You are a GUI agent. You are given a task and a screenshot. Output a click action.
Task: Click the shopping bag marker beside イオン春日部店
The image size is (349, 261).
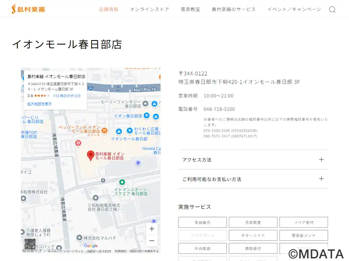156,116
